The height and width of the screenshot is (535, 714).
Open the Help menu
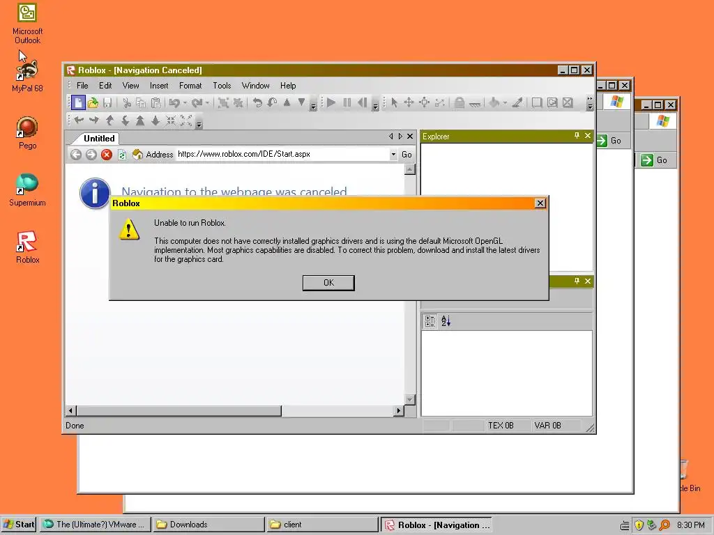point(288,86)
